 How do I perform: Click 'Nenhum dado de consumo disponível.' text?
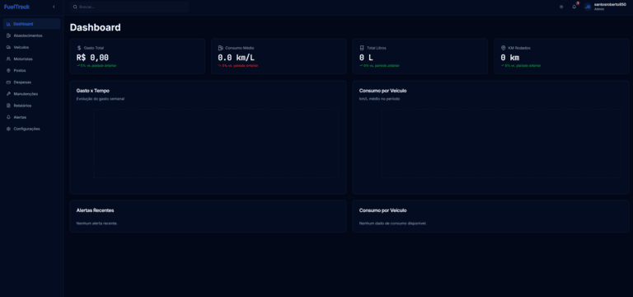(x=393, y=223)
